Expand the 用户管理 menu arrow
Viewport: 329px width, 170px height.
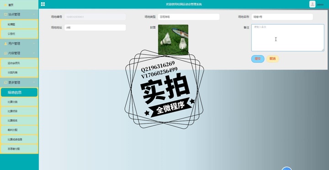pyautogui.click(x=34, y=44)
